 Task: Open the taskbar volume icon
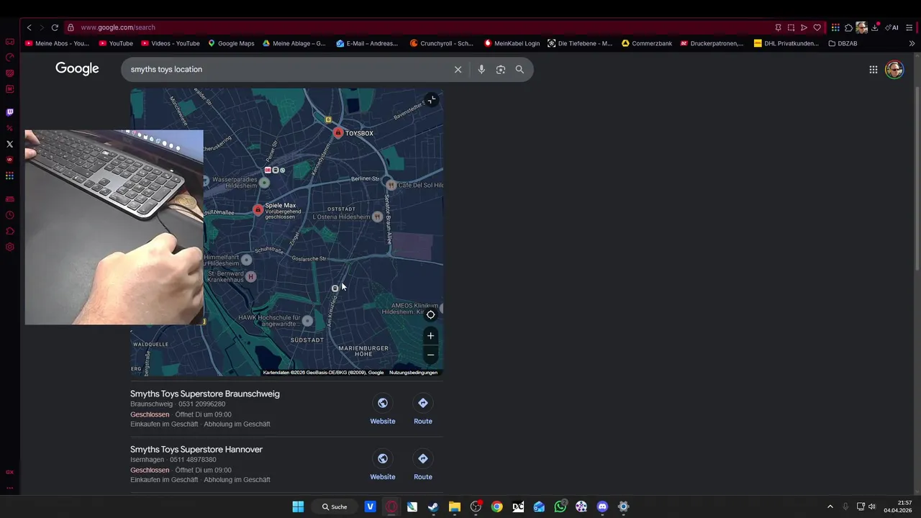click(x=872, y=506)
